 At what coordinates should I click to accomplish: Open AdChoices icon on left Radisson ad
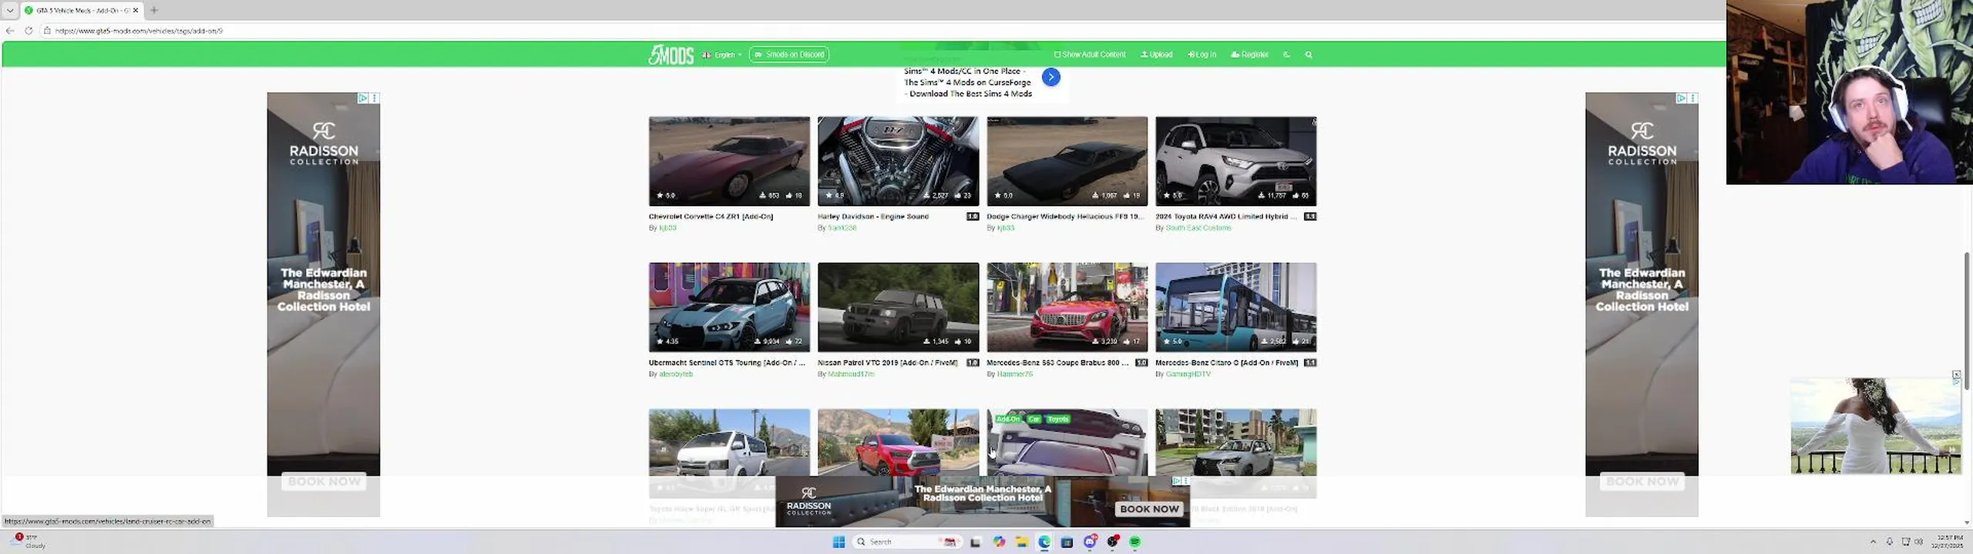coord(363,98)
